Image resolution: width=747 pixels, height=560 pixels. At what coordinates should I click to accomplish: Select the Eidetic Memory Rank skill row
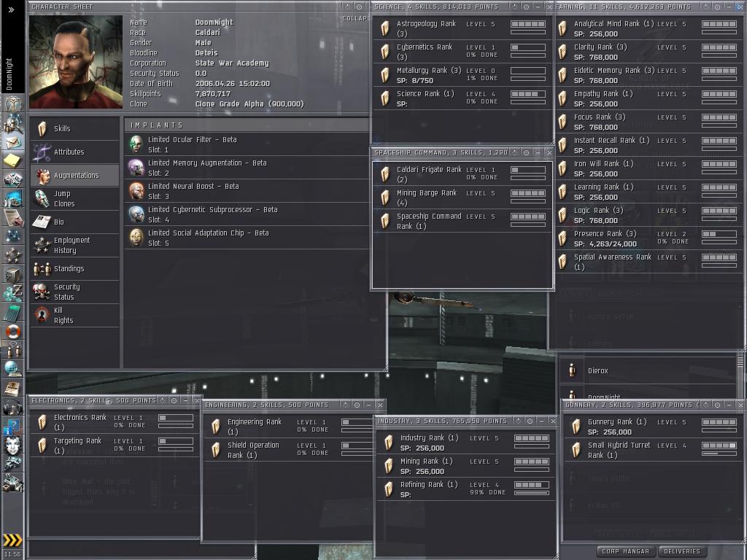(x=649, y=75)
